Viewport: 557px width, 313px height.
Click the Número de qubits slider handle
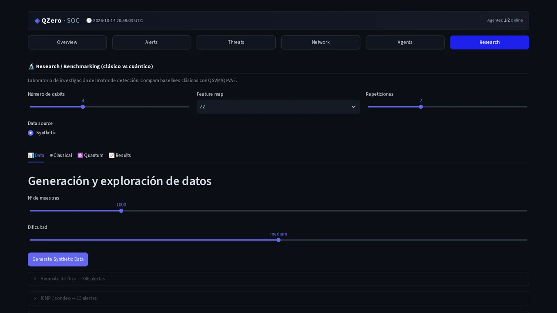tap(83, 107)
